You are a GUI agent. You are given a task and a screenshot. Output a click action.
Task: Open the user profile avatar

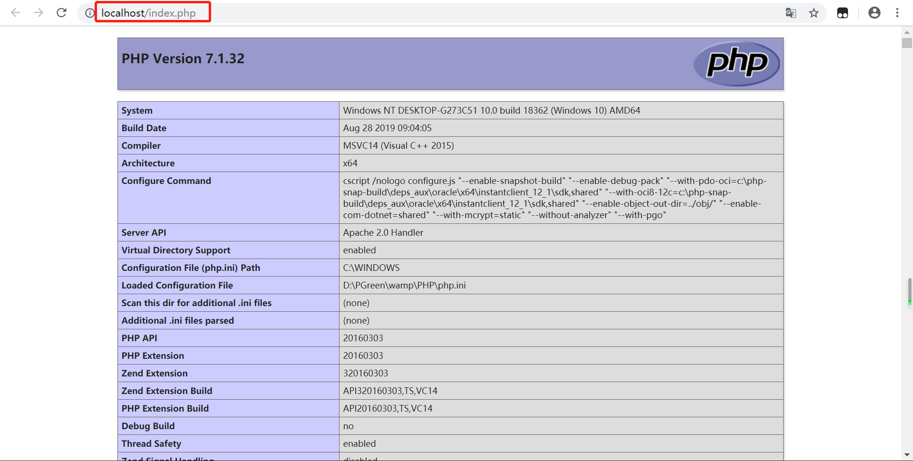coord(874,13)
